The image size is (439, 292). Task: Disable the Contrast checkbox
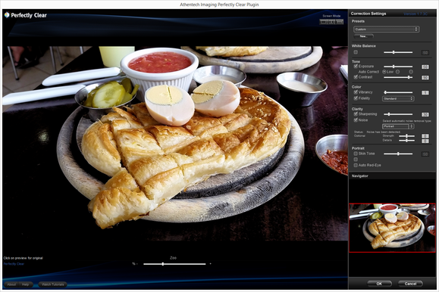[x=356, y=77]
